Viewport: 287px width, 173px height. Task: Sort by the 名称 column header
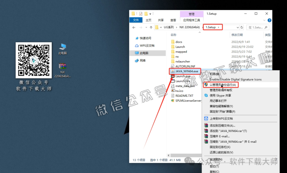coord(173,35)
